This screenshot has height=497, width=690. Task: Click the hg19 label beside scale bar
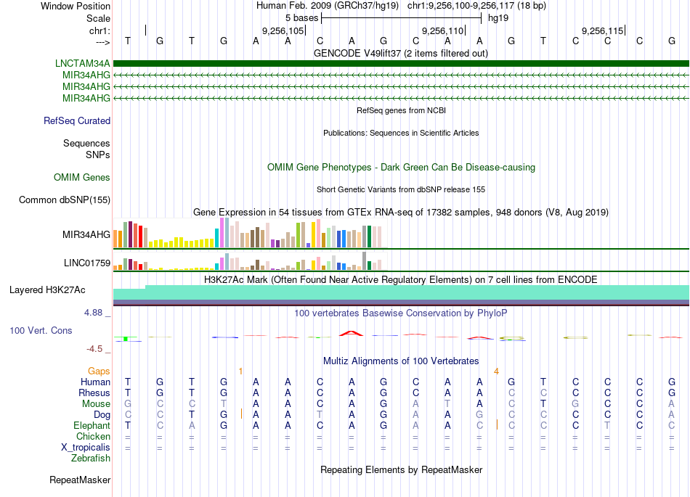(498, 18)
